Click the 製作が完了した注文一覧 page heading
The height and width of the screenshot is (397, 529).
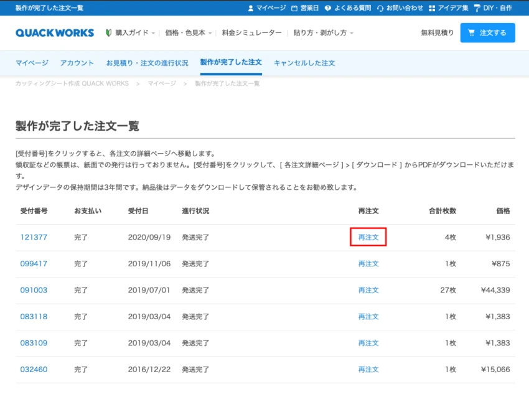click(x=77, y=126)
